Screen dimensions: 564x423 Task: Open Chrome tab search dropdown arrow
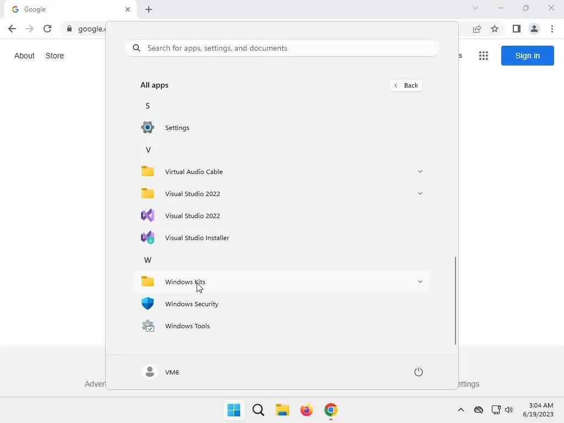tap(475, 8)
